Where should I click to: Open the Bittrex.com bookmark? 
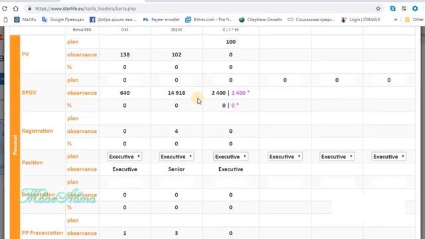(x=209, y=19)
